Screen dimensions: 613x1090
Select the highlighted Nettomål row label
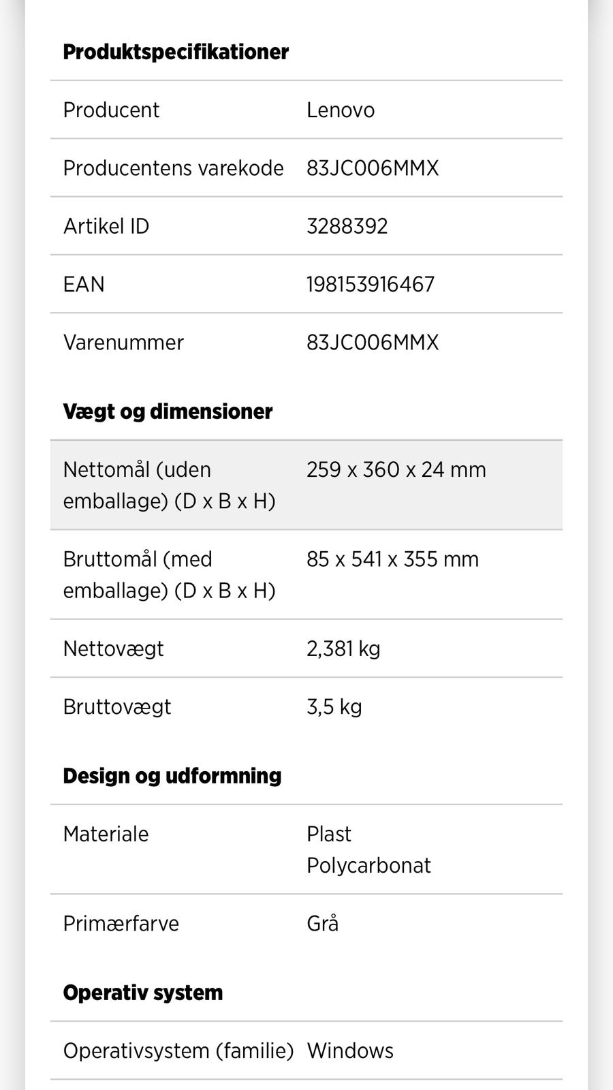tap(169, 485)
